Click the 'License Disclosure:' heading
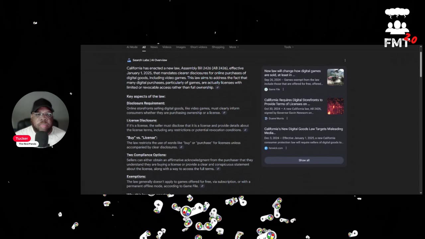This screenshot has width=425, height=239. click(x=142, y=120)
